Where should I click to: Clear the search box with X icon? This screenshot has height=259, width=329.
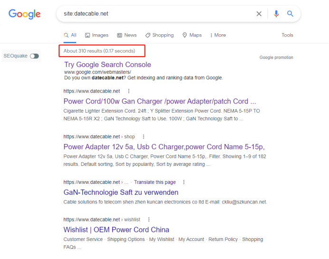tap(259, 14)
